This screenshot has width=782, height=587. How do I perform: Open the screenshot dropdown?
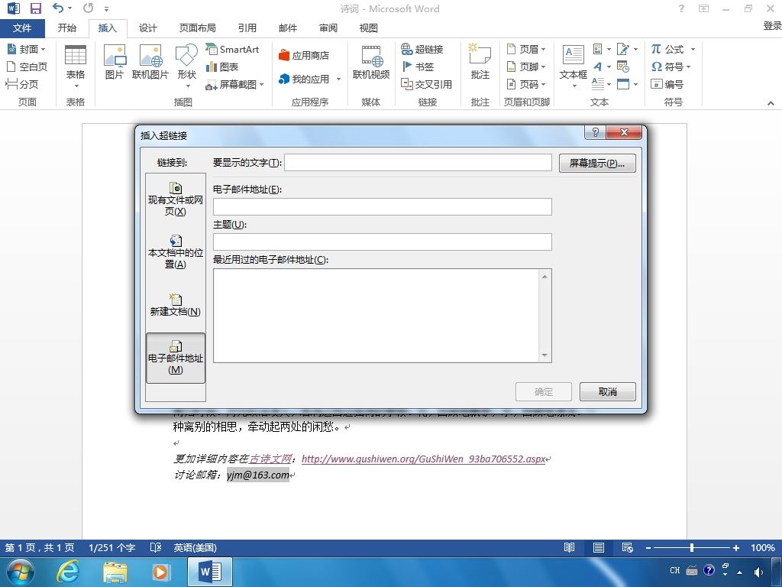point(234,84)
